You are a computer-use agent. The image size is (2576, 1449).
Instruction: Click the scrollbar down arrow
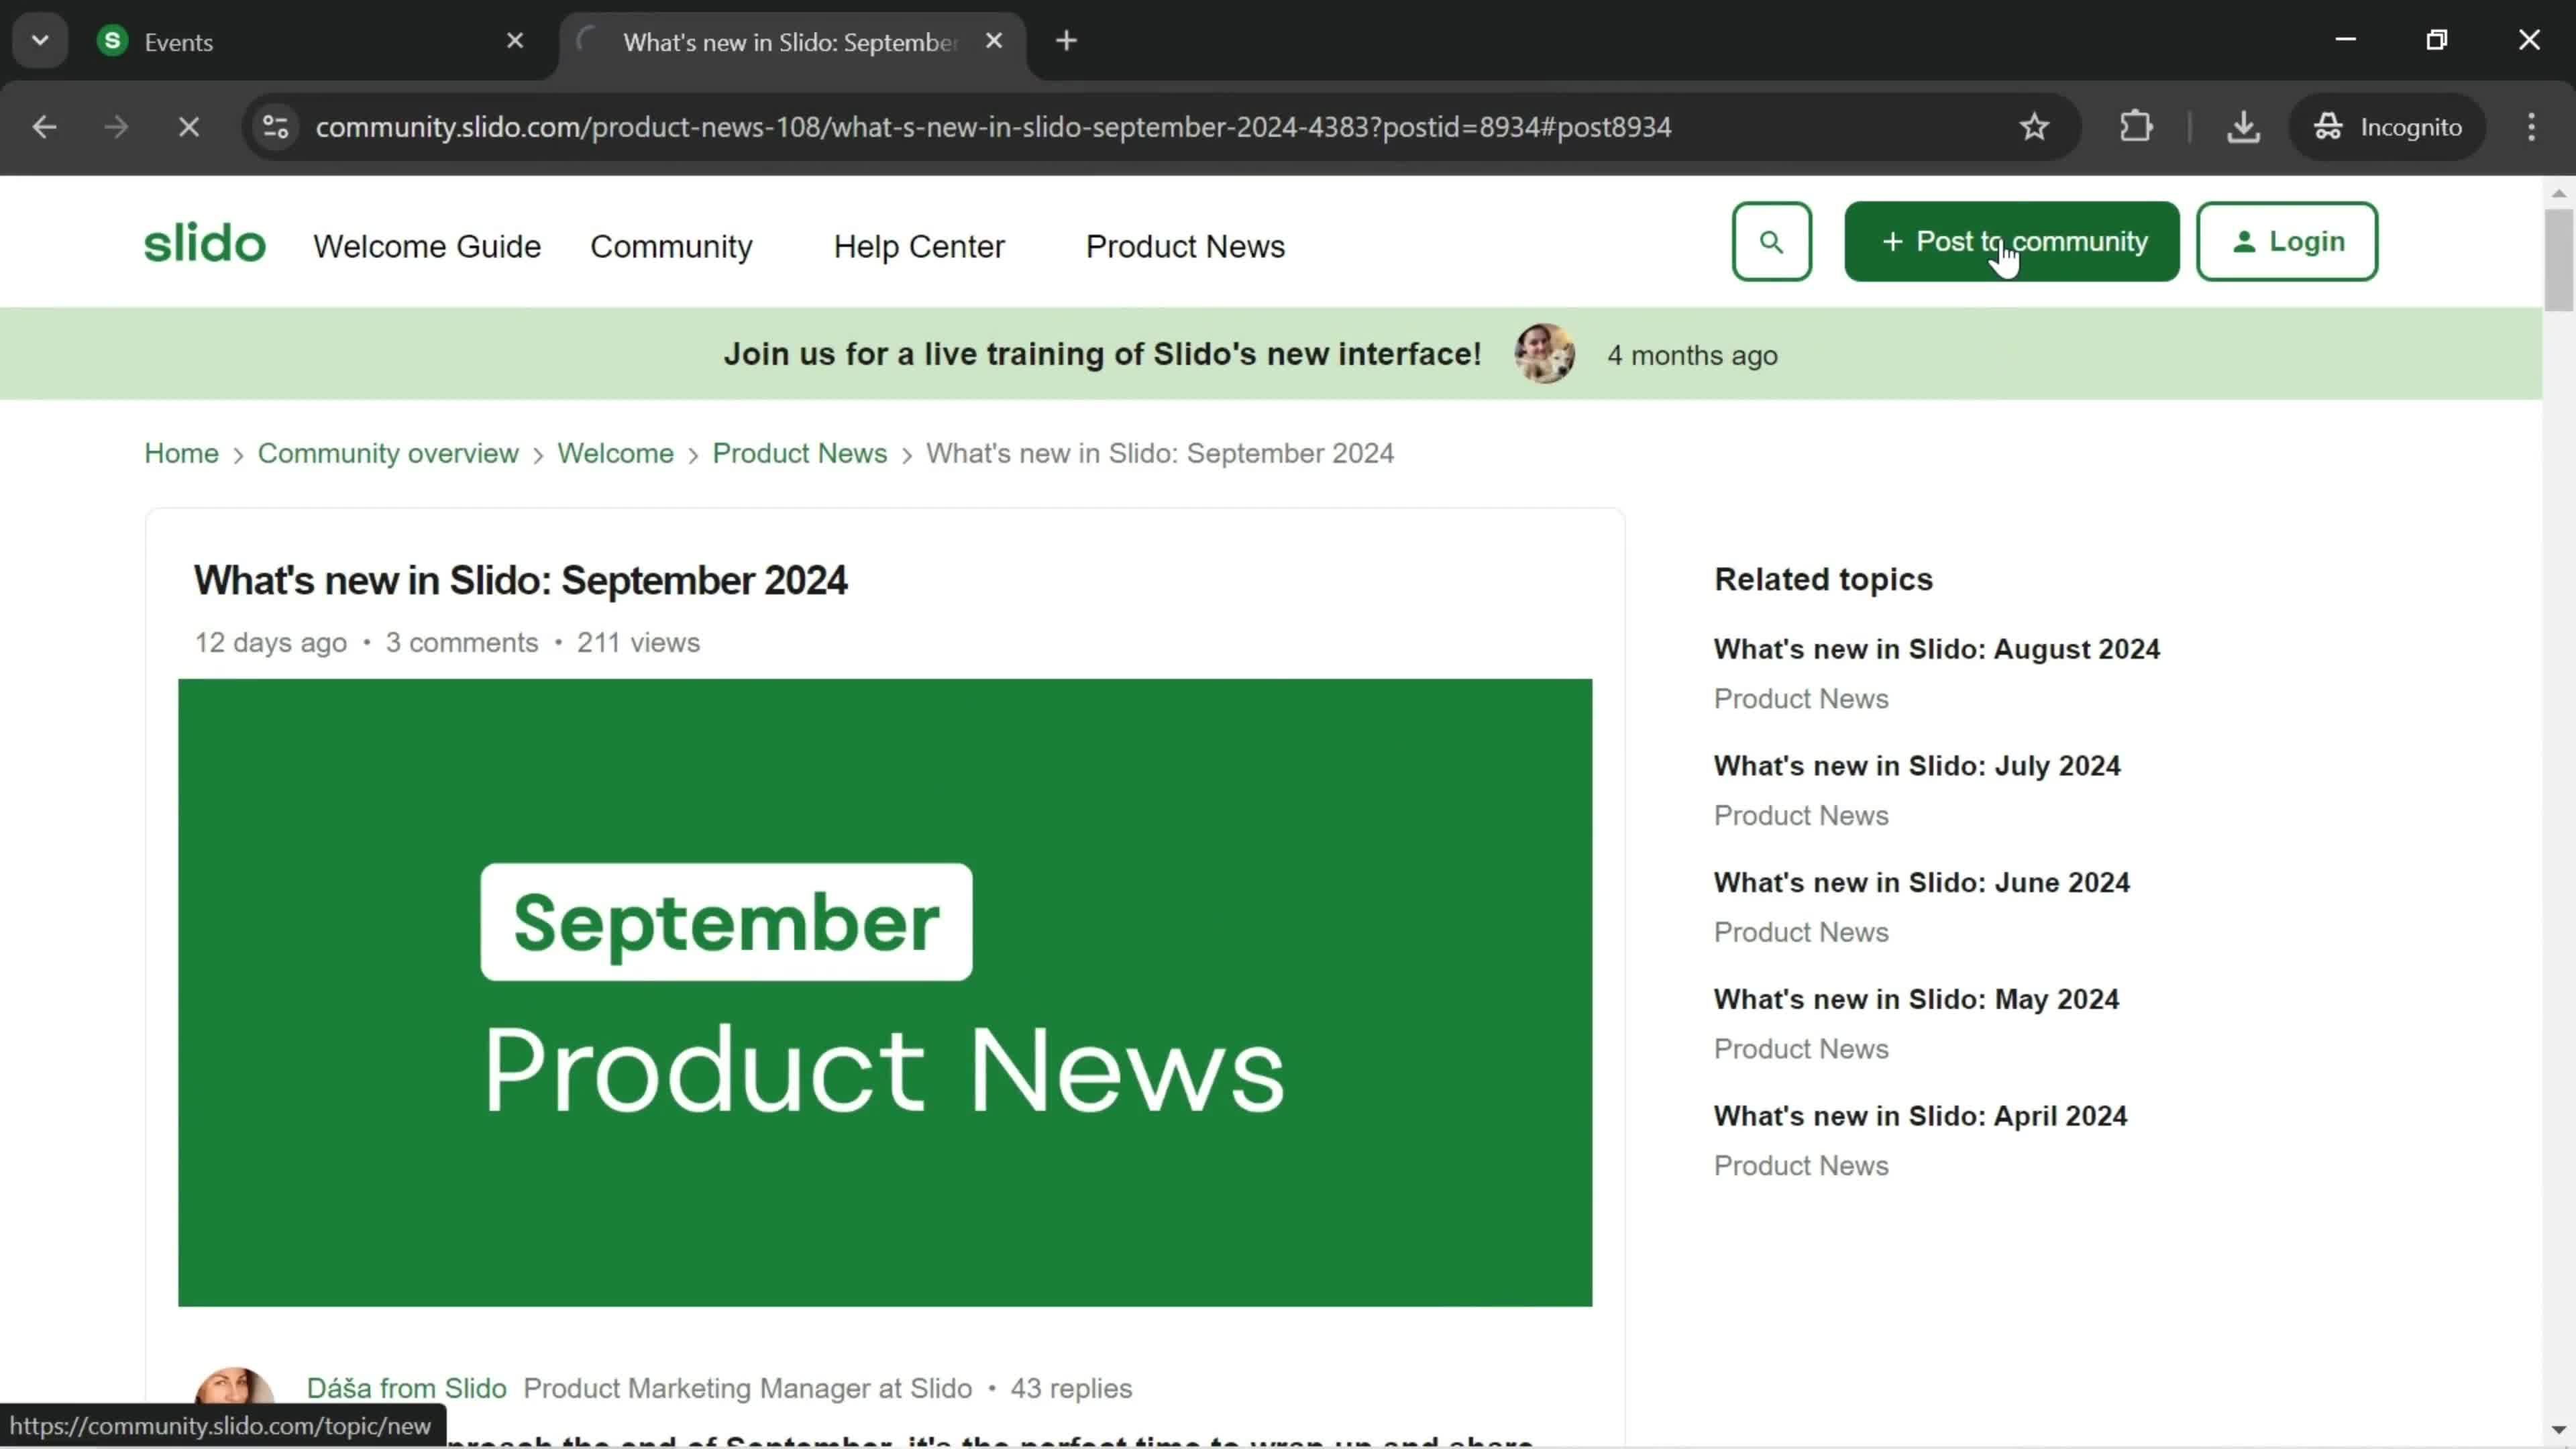2558,1430
